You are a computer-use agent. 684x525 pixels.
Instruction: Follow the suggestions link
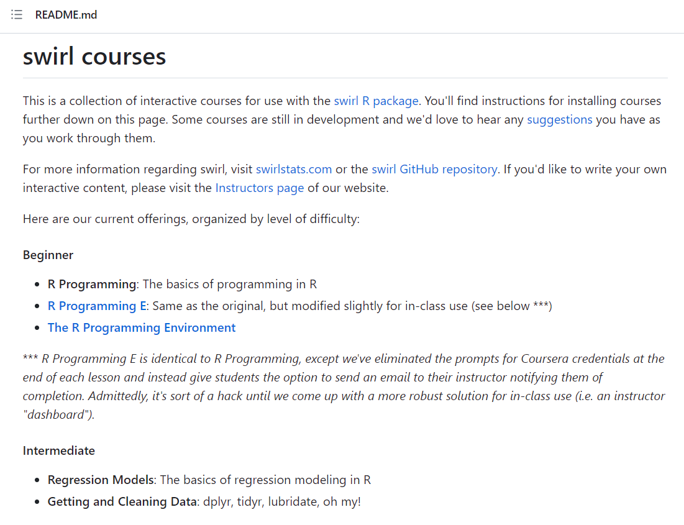[560, 119]
